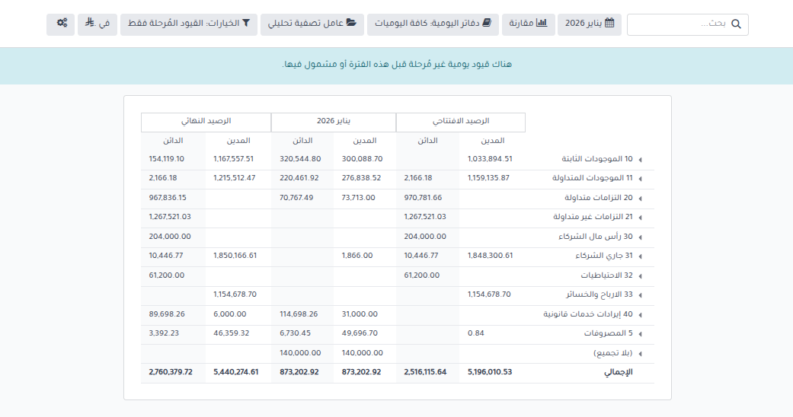Expand account 20 التزامات متداولة
The height and width of the screenshot is (417, 793).
[640, 199]
